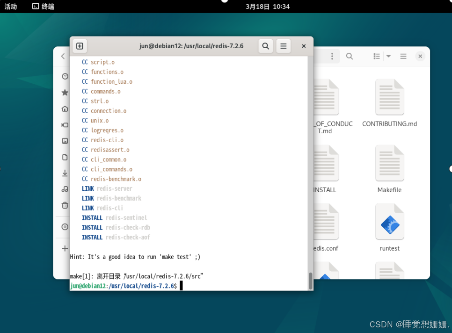452x333 pixels.
Task: Select the redis.conf file in Files
Action: pos(326,228)
